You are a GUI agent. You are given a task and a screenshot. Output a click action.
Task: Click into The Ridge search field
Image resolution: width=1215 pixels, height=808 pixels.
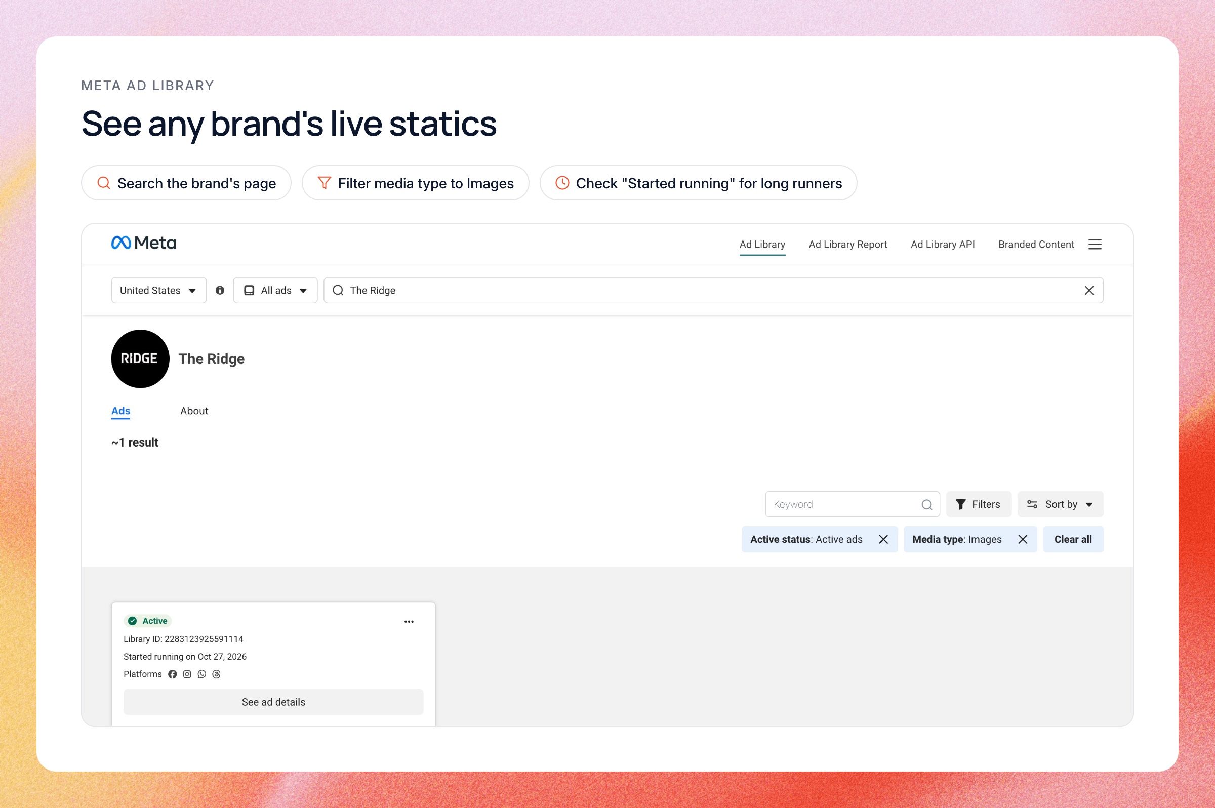coord(713,290)
